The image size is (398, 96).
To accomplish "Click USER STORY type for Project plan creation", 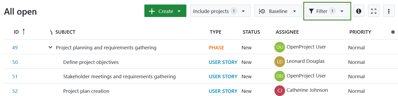I will pos(223,91).
